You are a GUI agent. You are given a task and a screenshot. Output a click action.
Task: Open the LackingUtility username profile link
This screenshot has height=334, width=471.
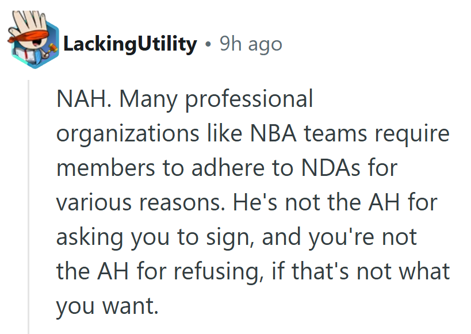click(130, 44)
